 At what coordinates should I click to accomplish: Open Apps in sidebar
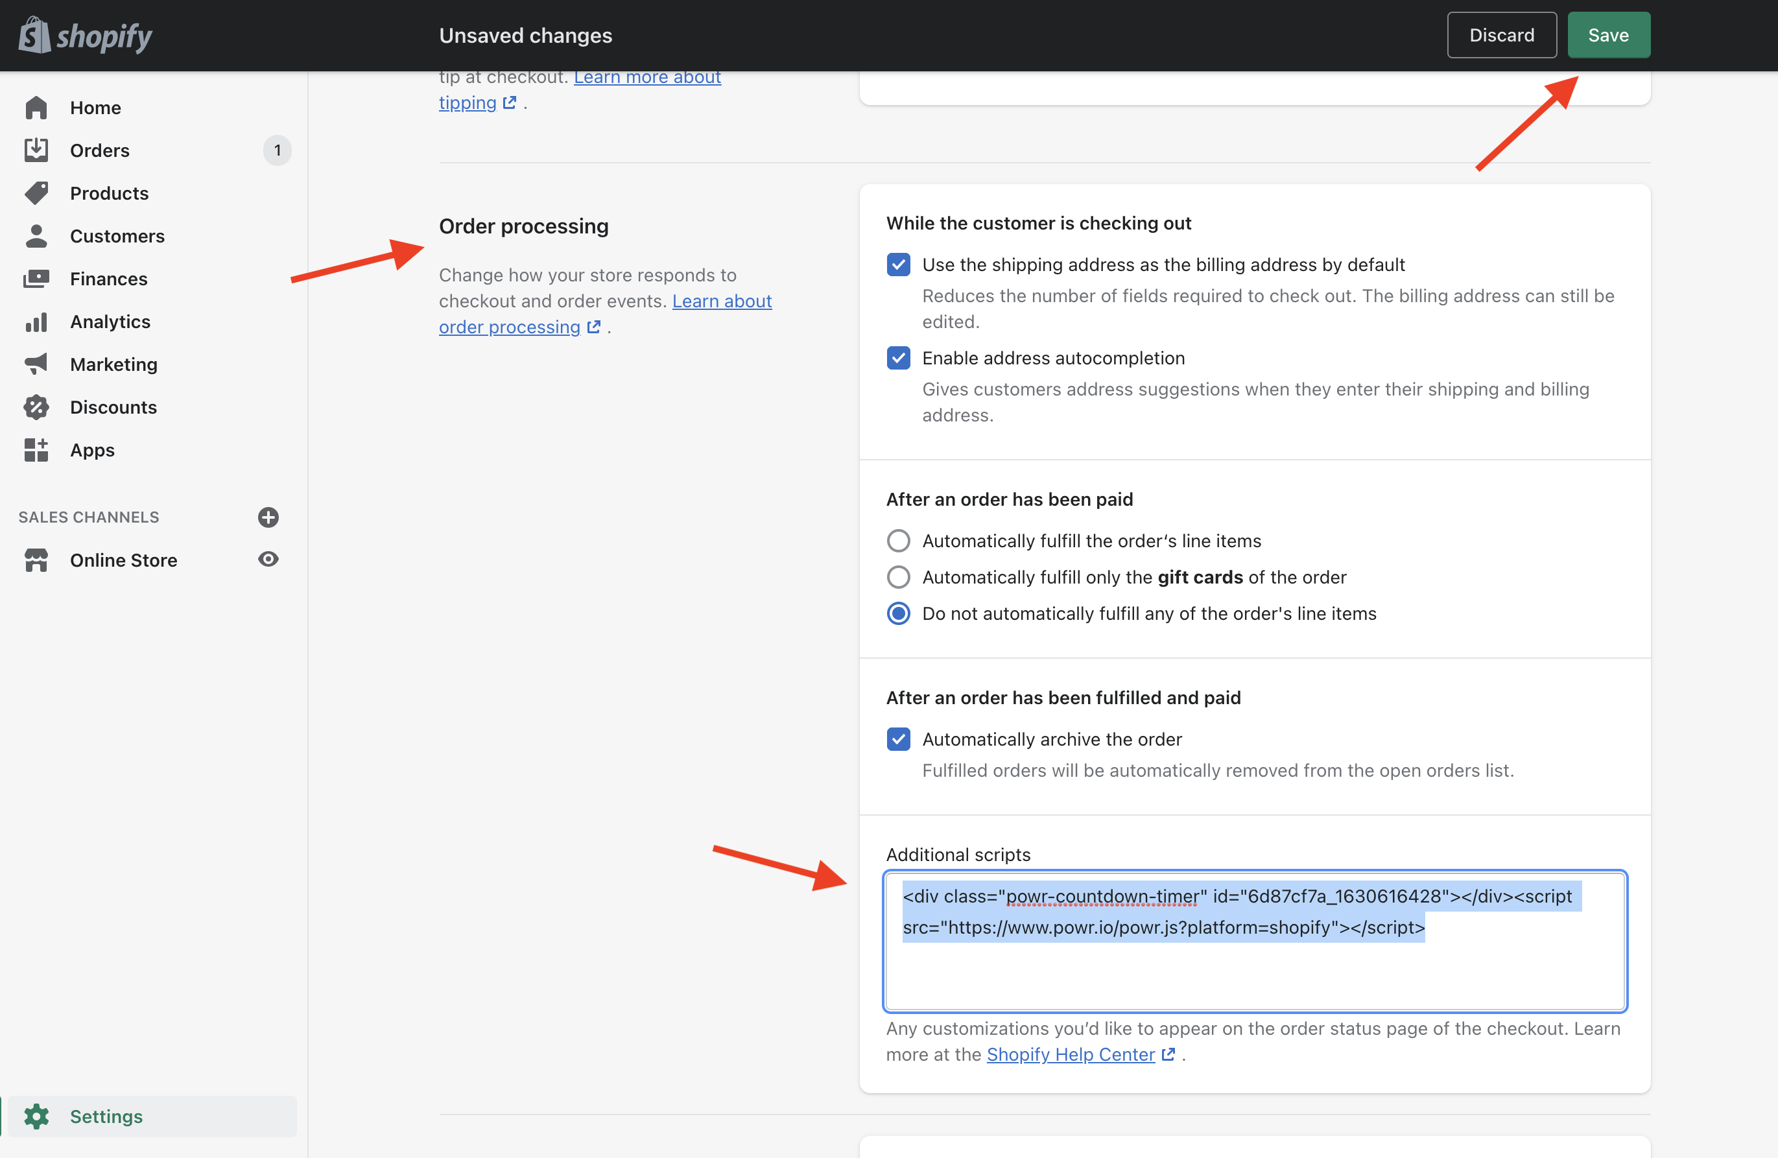(93, 450)
